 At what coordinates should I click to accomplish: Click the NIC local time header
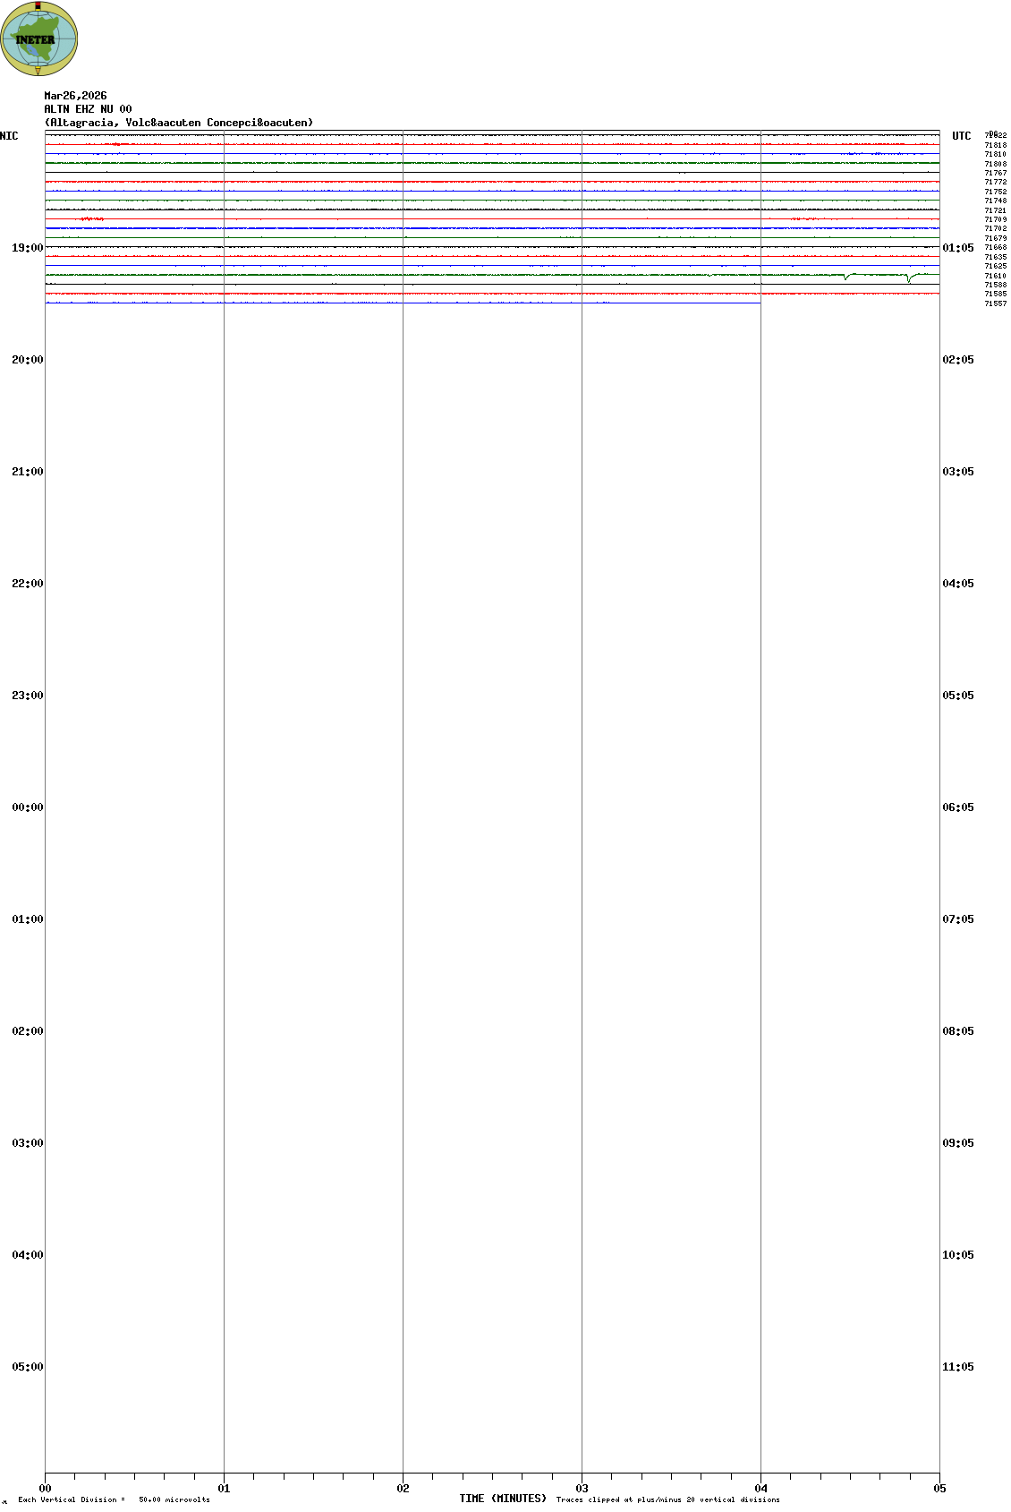point(9,136)
